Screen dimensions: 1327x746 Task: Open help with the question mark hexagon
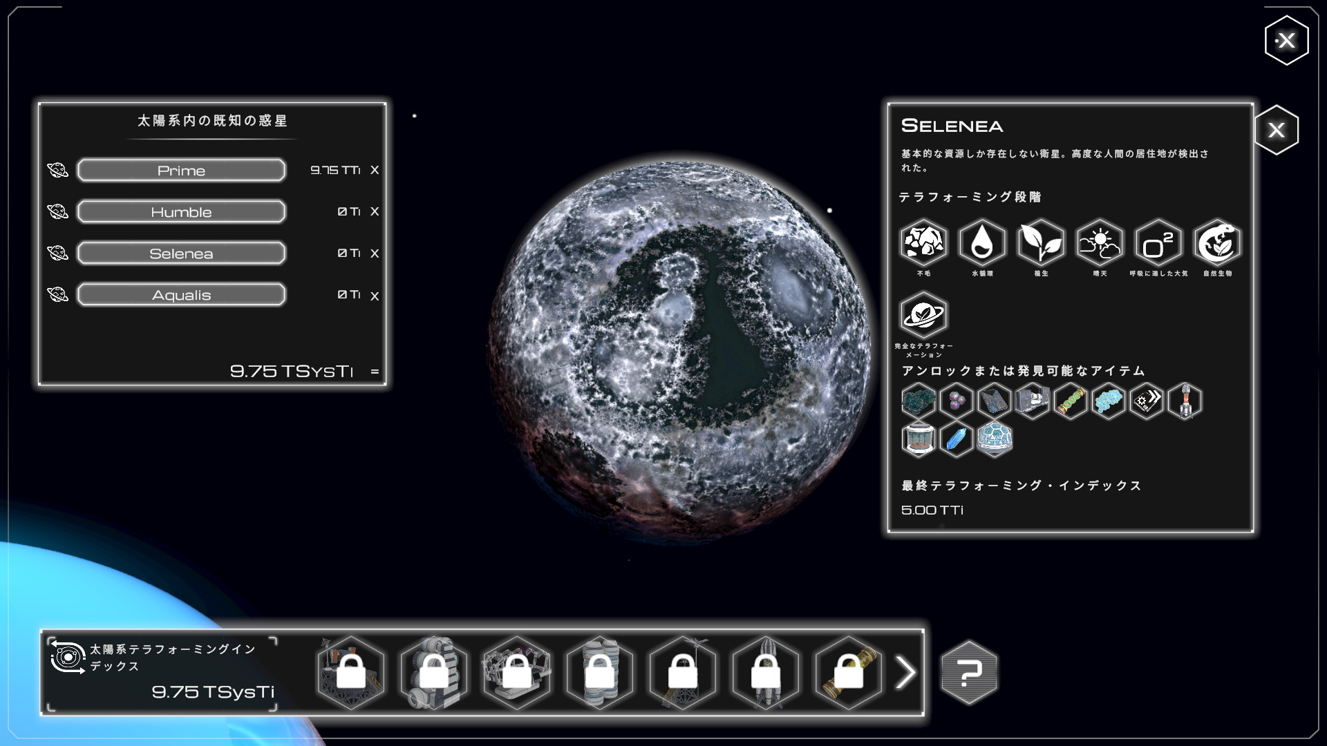(x=969, y=672)
